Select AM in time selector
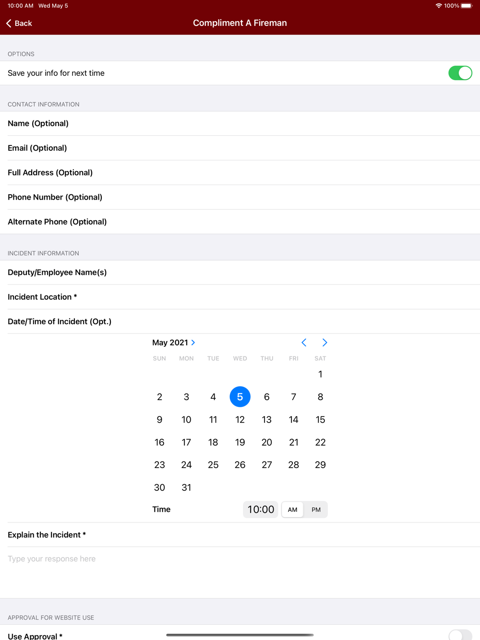 pos(292,510)
